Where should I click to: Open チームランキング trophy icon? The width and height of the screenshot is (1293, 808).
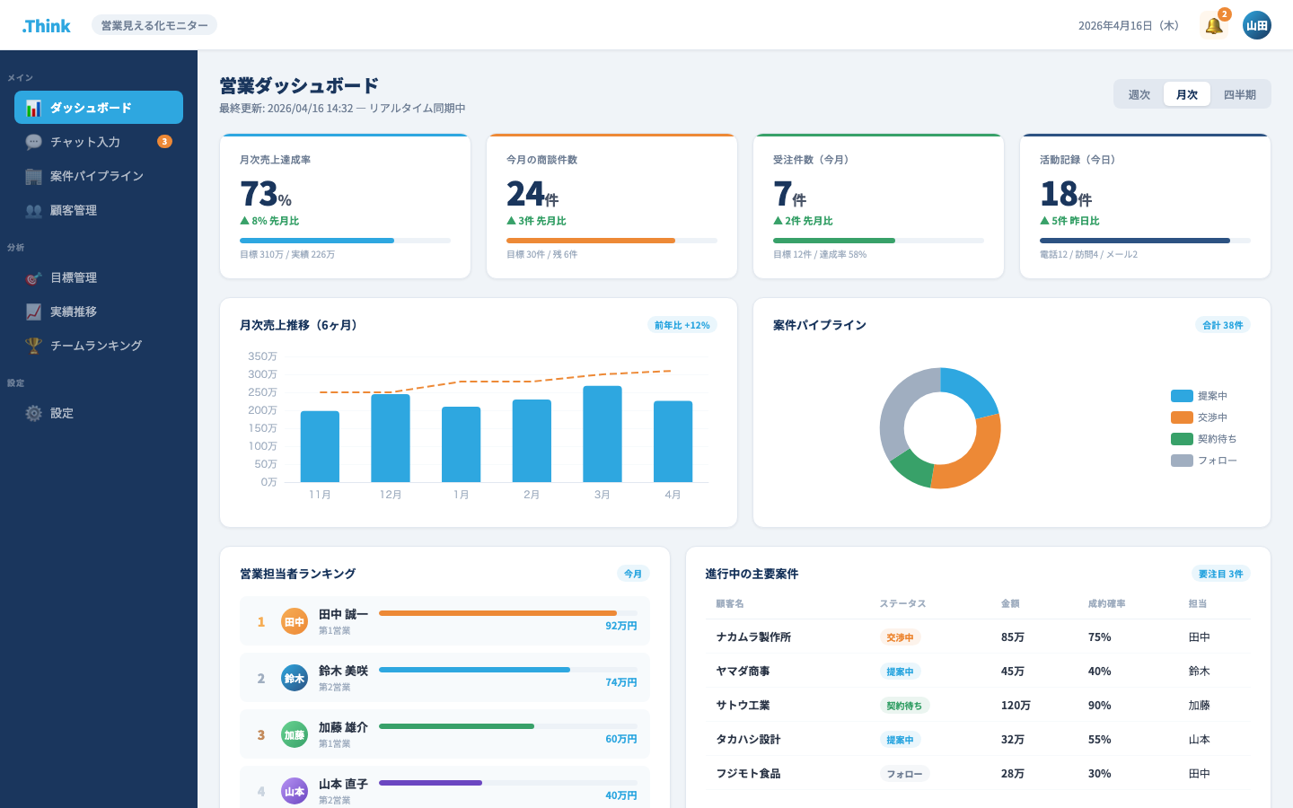pos(33,346)
